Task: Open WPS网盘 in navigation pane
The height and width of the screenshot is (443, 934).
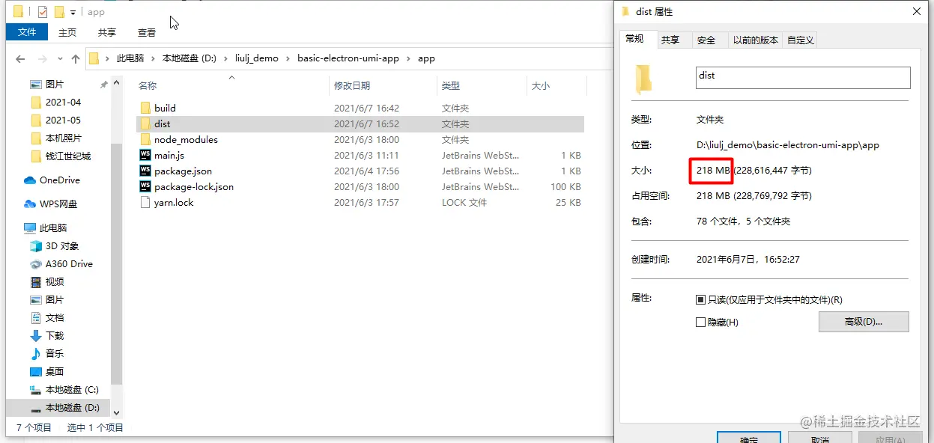Action: point(58,204)
